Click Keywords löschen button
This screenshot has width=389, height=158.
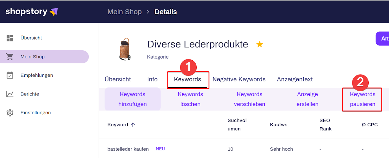point(190,99)
